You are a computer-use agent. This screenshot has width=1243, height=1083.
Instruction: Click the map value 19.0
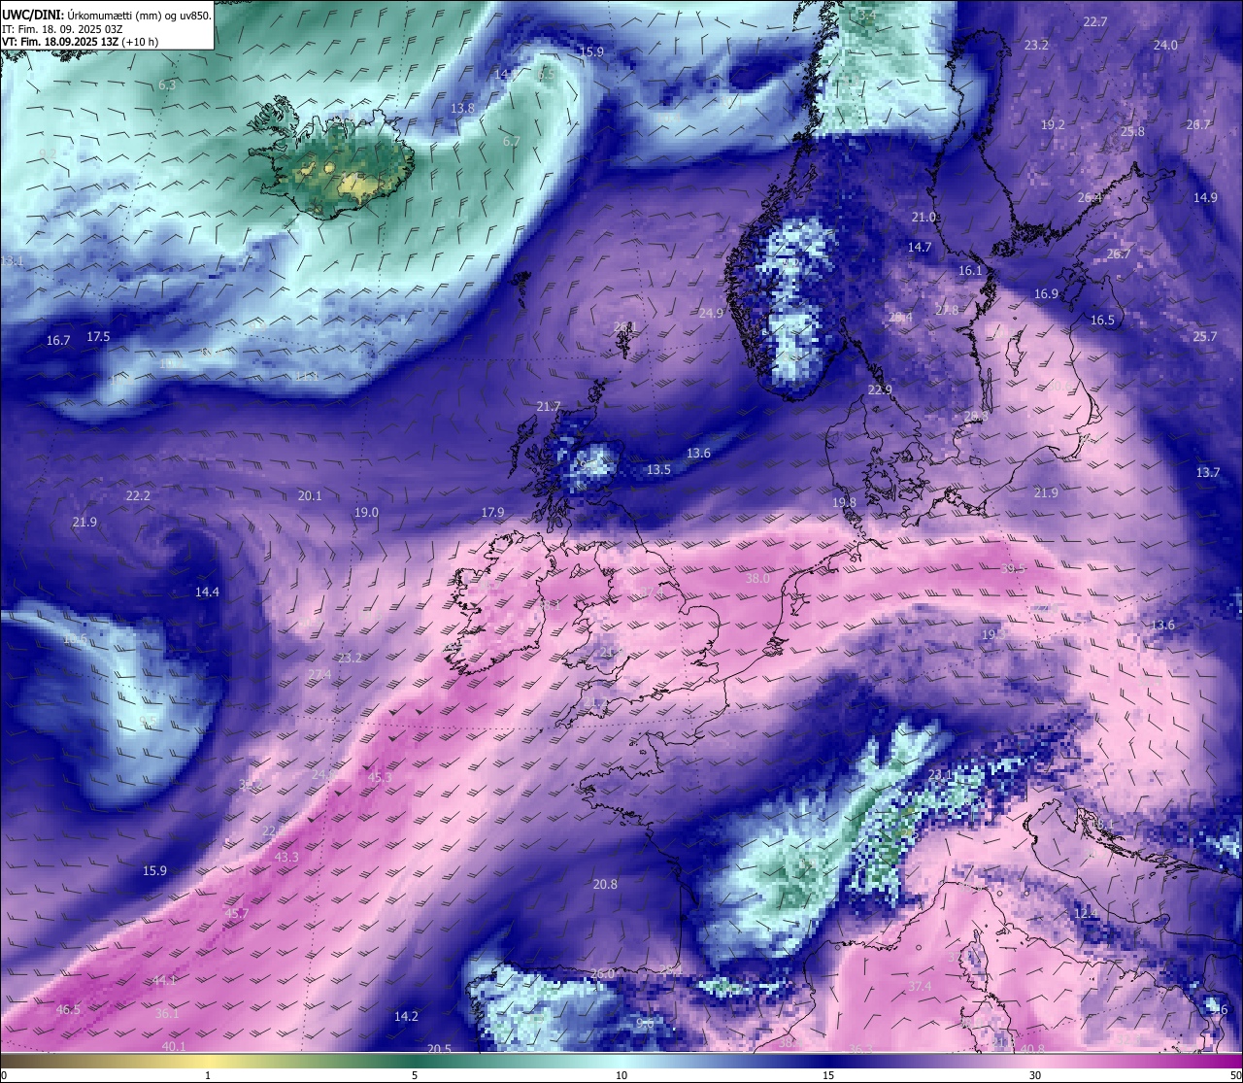coord(366,512)
